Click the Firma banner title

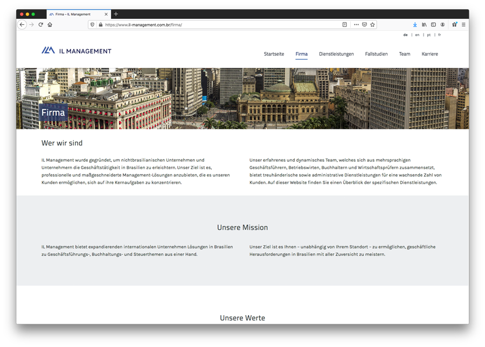point(53,113)
